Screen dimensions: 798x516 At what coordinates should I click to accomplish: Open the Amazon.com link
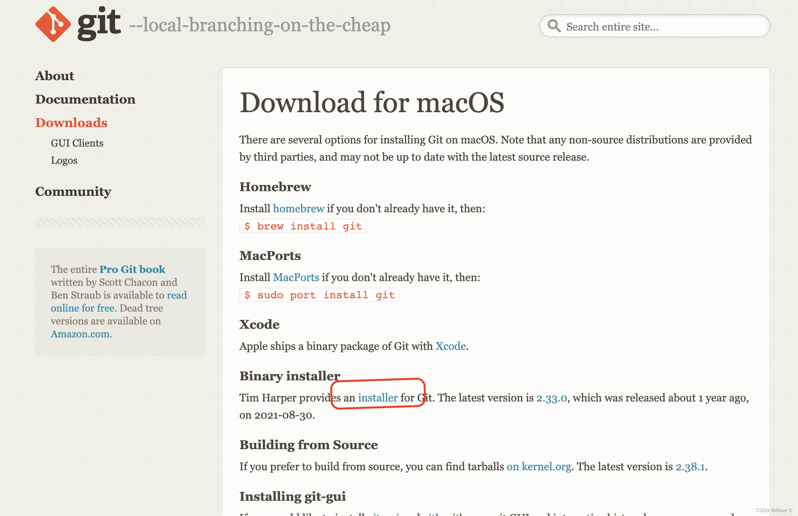[x=80, y=334]
